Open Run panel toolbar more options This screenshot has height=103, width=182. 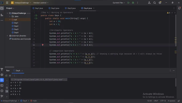tap(14, 76)
